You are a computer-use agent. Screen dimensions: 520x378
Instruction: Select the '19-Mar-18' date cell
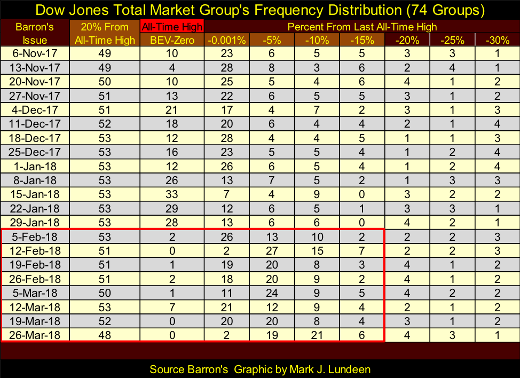(35, 321)
